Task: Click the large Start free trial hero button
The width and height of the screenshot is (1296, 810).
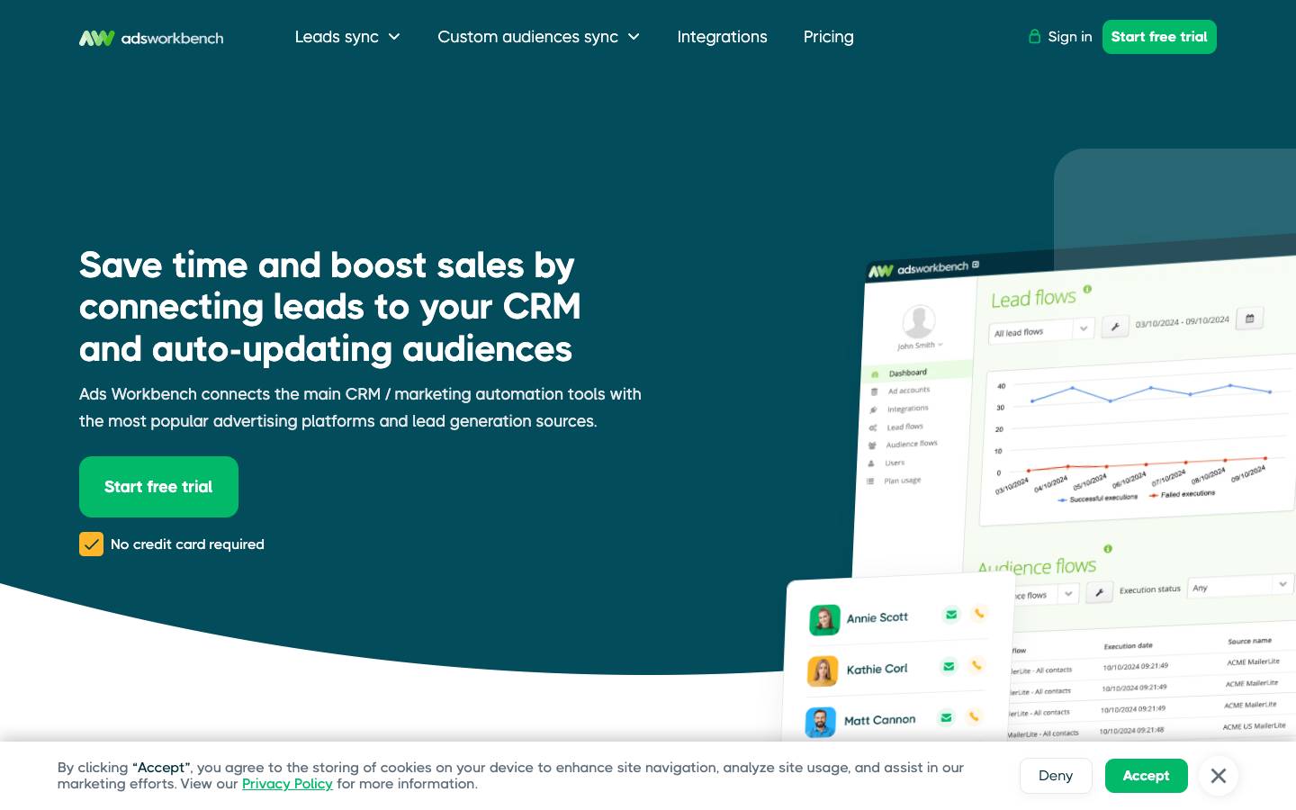Action: (x=158, y=487)
